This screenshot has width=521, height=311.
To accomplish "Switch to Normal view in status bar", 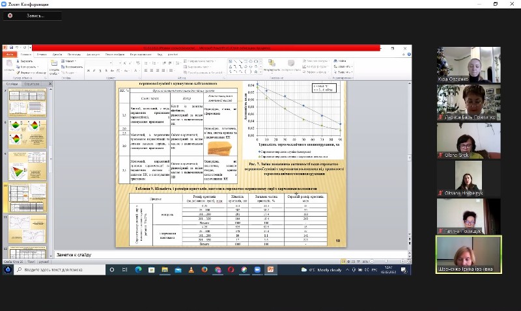I will pos(343,262).
